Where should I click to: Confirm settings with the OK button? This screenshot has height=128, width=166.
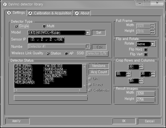(124, 121)
